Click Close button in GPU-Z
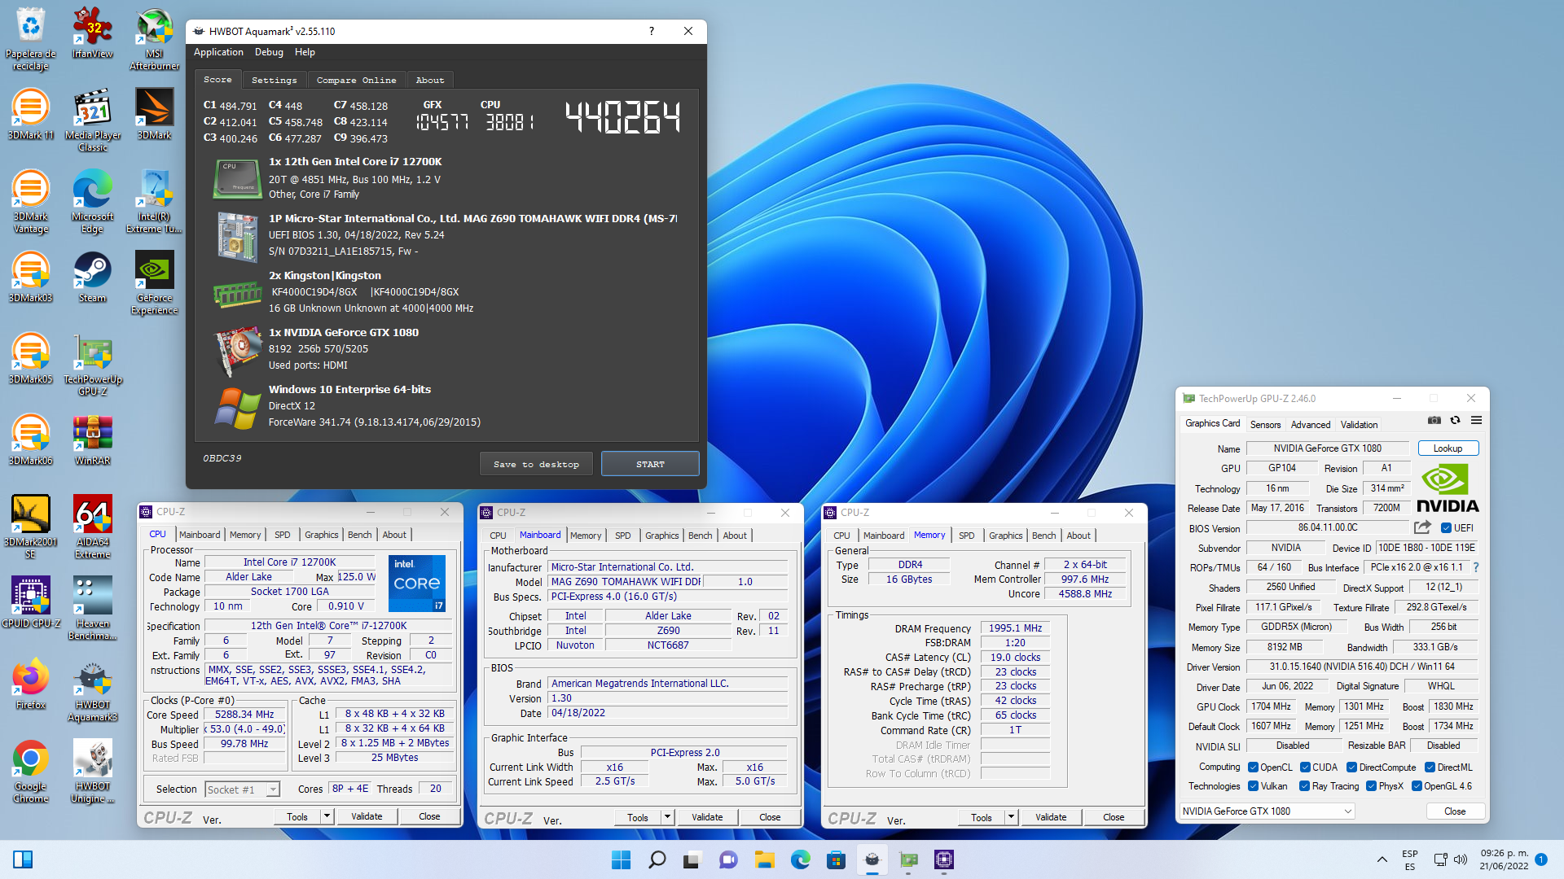Viewport: 1564px width, 879px height. pos(1455,811)
